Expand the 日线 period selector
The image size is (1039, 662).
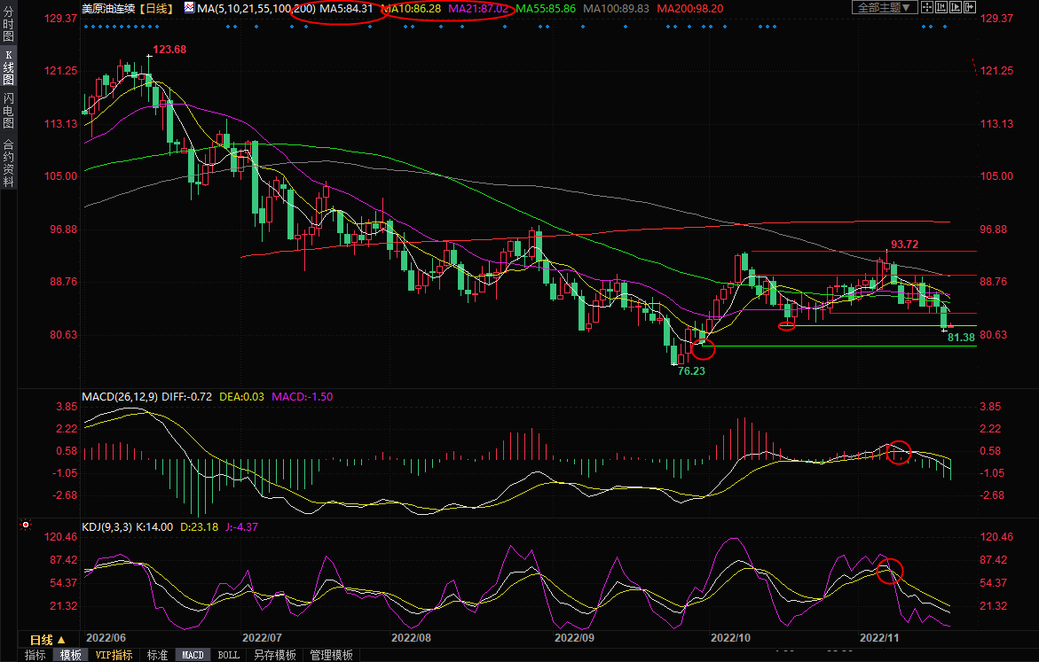[48, 639]
